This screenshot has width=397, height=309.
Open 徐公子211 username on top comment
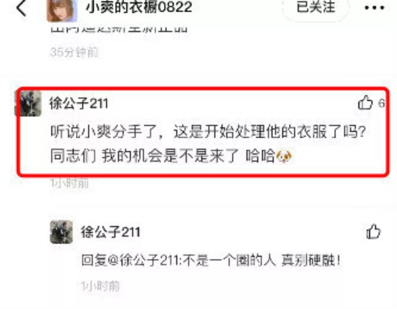click(x=79, y=104)
